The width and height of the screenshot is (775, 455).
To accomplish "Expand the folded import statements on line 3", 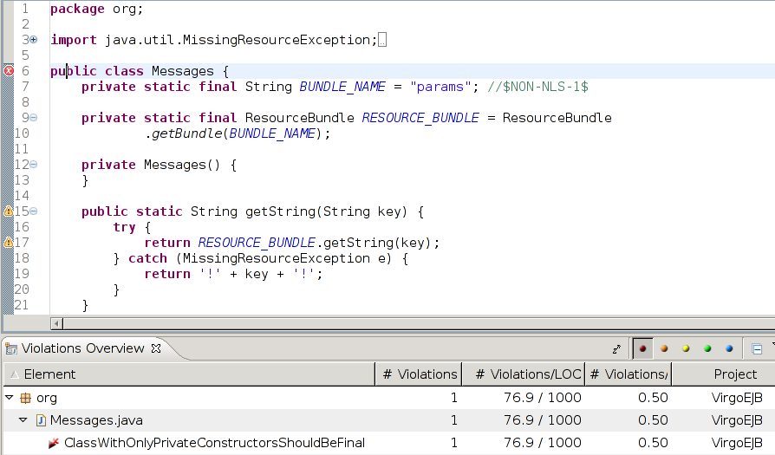I will click(34, 40).
